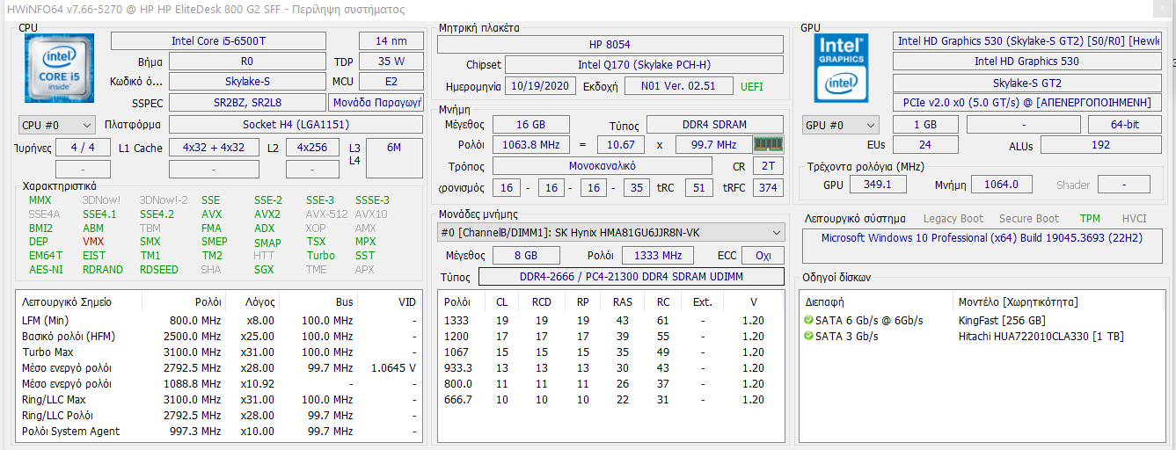Click the AES-NI feature label
1176x450 pixels.
(46, 270)
